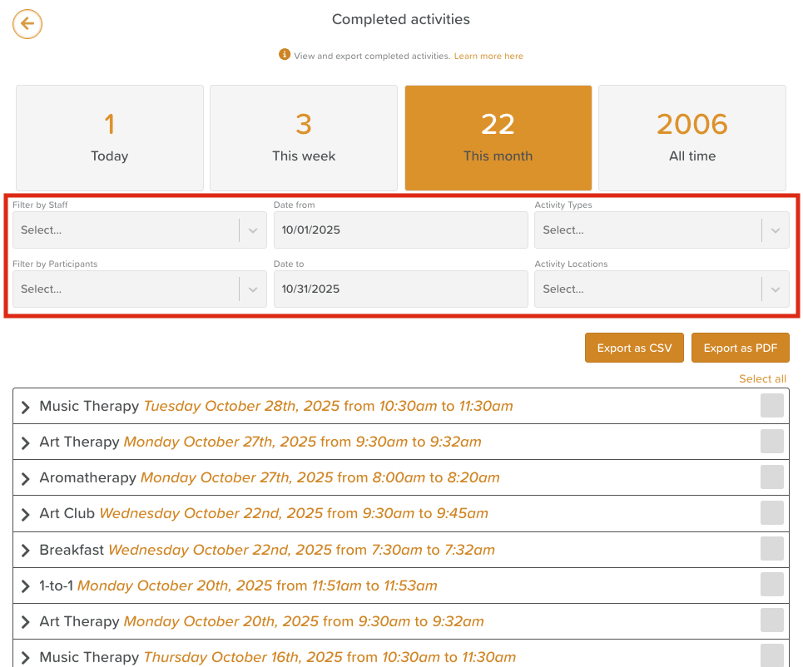This screenshot has height=667, width=803.
Task: Click the chevron for Art Club activity
Action: [x=25, y=514]
